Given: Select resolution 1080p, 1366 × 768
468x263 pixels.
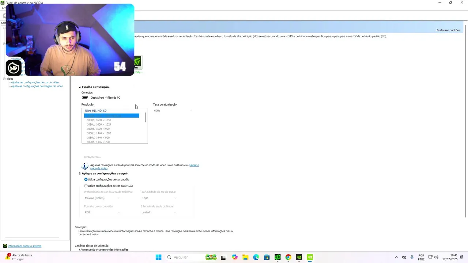Looking at the screenshot, I should (x=98, y=142).
